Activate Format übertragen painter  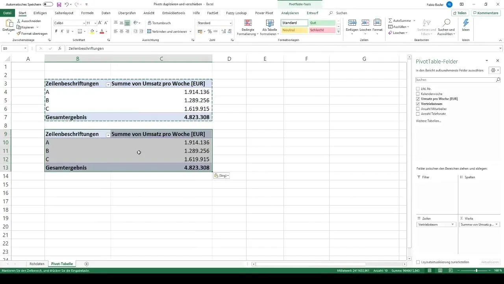[32, 34]
